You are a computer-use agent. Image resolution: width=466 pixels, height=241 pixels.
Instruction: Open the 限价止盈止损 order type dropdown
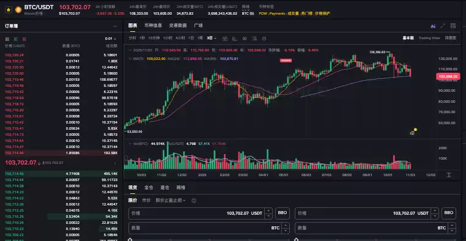coord(170,201)
